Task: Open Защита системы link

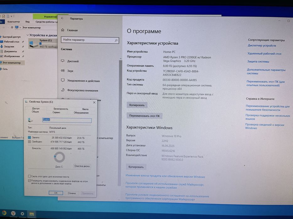Action: (258, 61)
